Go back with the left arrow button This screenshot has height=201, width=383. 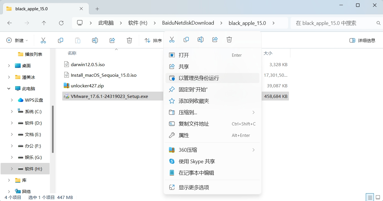tap(10, 23)
